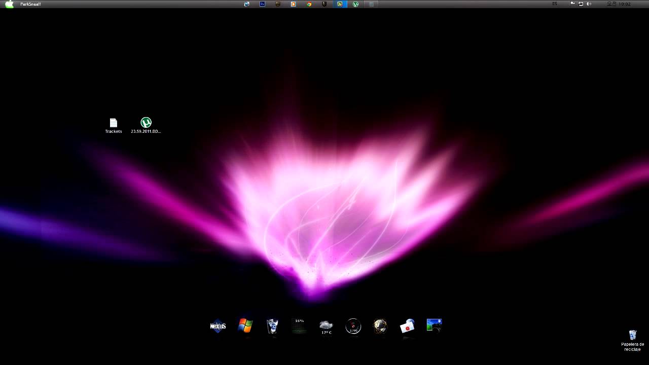Screen dimensions: 649x365
Task: Select the Trackets text file
Action: click(x=114, y=126)
